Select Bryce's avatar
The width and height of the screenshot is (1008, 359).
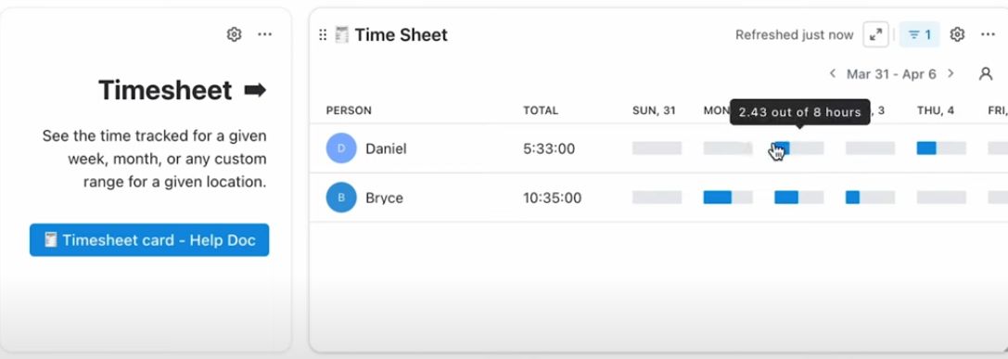[x=341, y=198]
